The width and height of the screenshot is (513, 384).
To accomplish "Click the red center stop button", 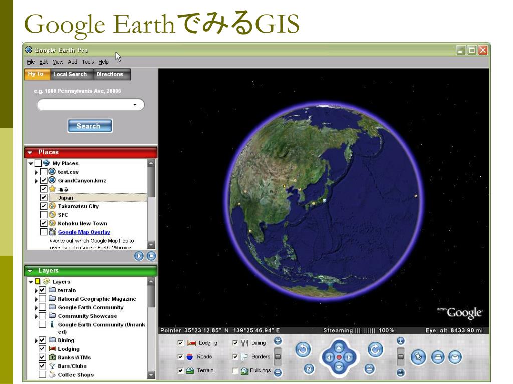I will [x=339, y=357].
